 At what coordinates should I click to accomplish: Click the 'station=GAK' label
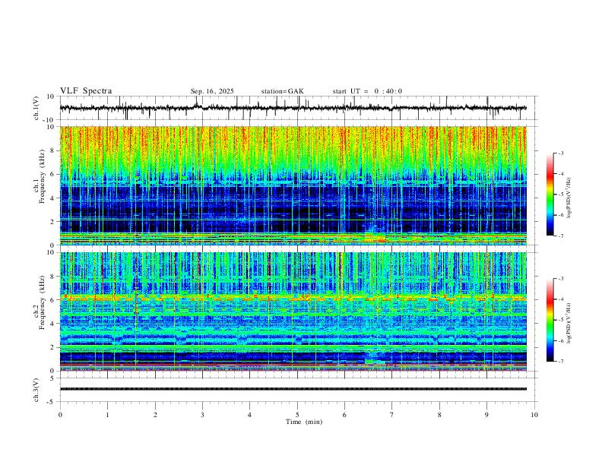pos(282,91)
